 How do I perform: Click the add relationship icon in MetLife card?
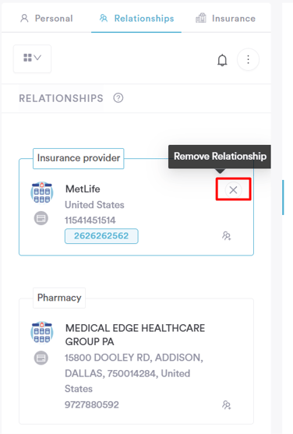click(227, 236)
